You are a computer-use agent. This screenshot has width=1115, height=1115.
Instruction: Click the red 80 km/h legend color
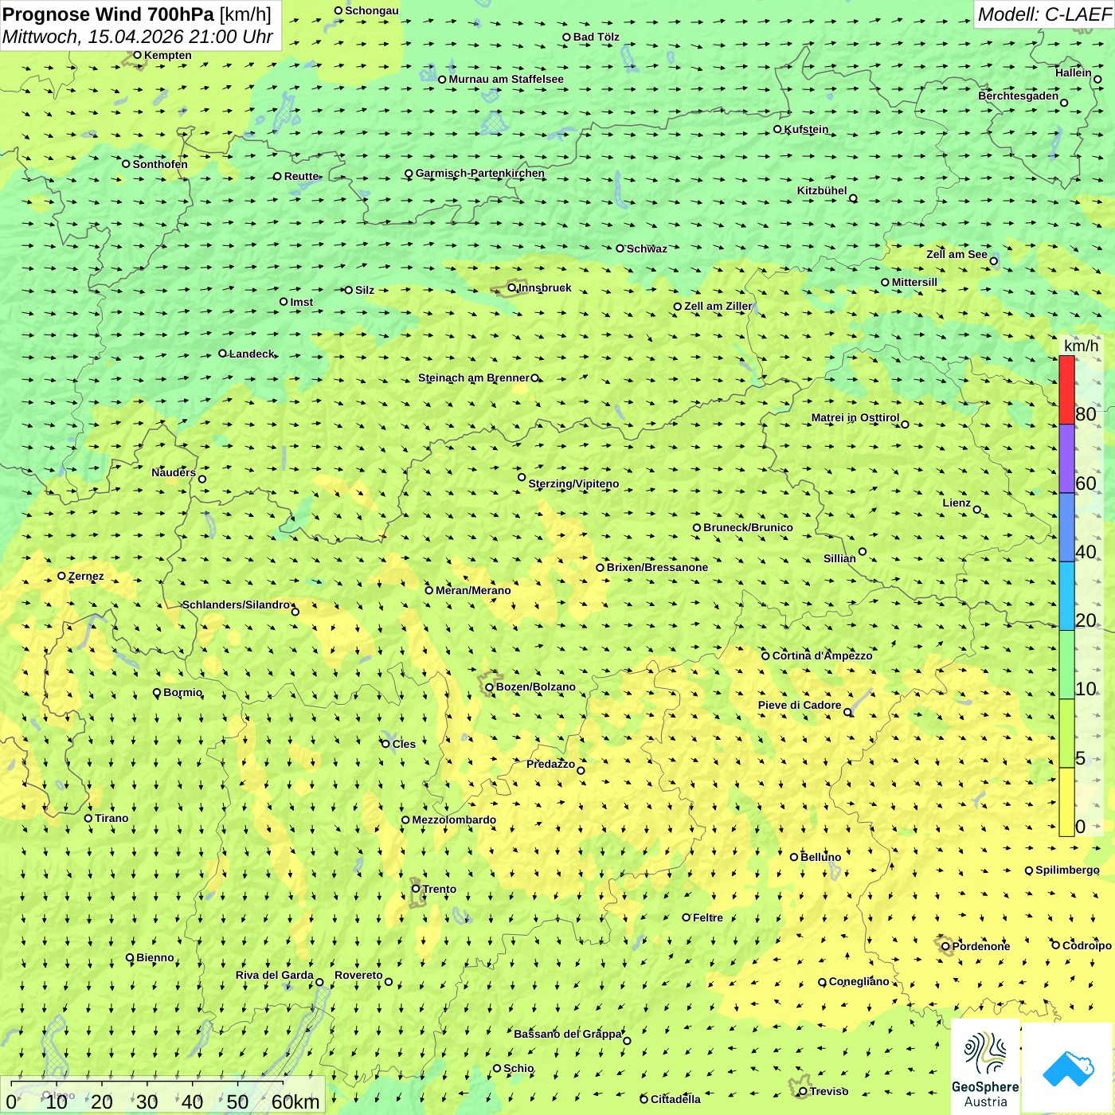pyautogui.click(x=1066, y=389)
